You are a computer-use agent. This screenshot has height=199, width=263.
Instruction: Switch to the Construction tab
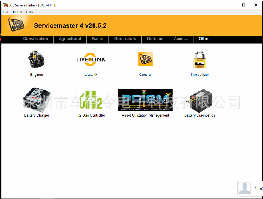tap(36, 39)
